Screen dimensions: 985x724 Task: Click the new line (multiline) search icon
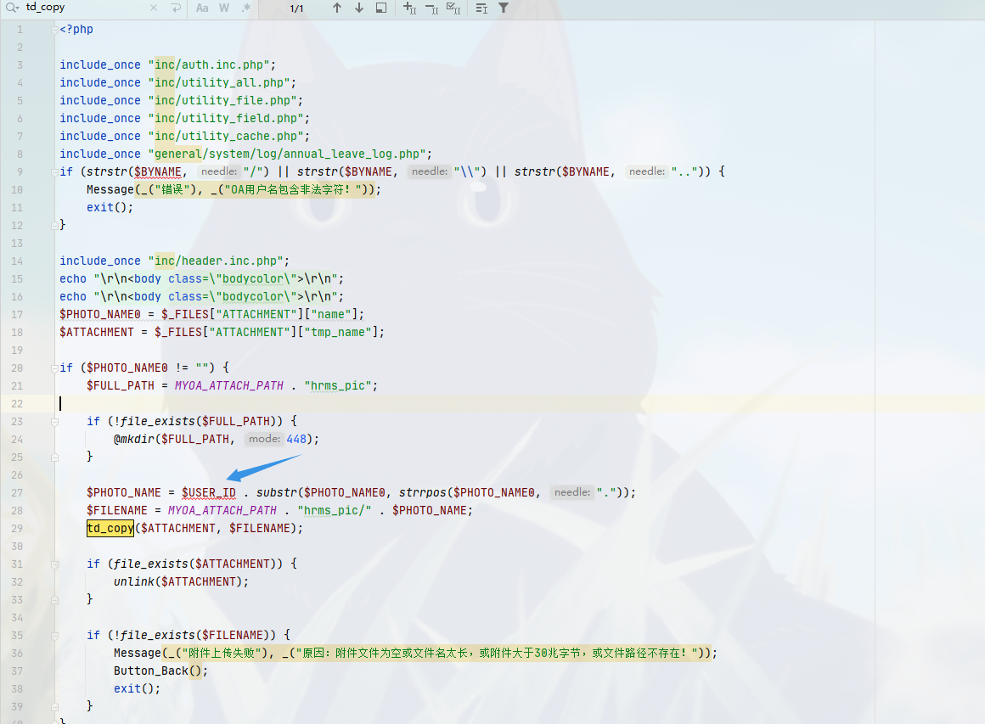click(175, 8)
